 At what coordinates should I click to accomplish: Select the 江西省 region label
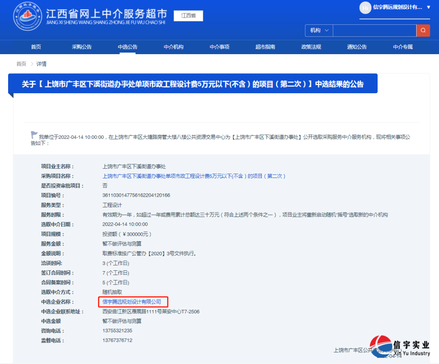188,15
